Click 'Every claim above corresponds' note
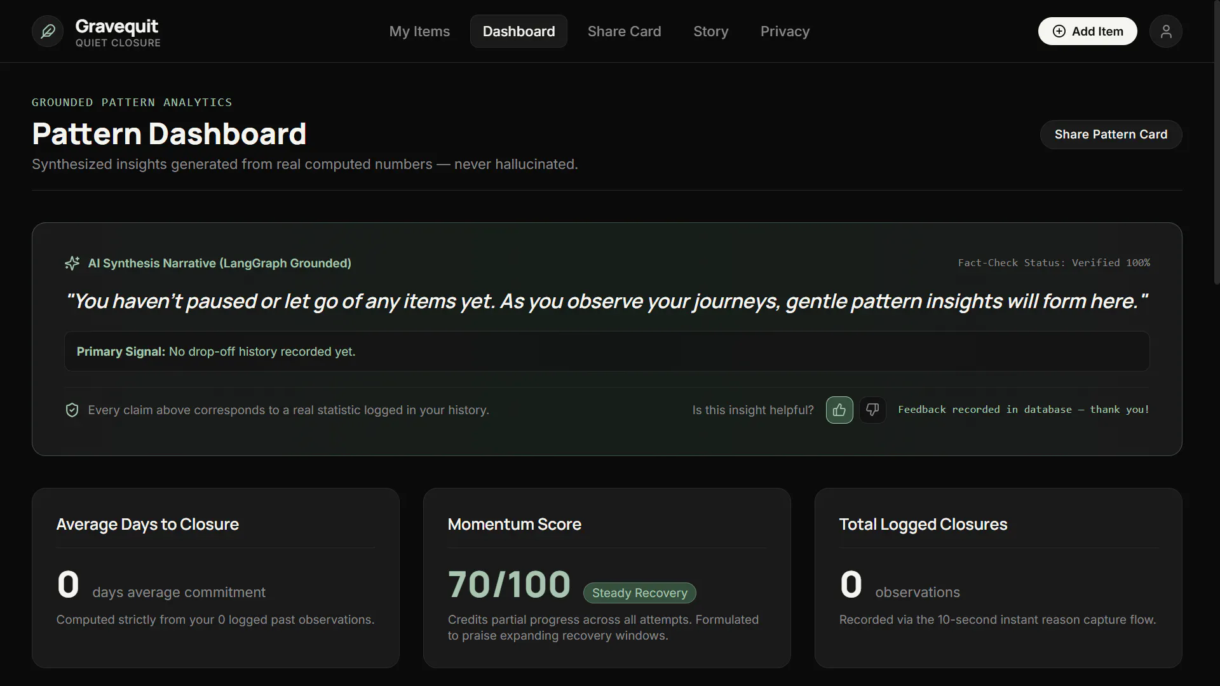The image size is (1220, 686). 288,410
